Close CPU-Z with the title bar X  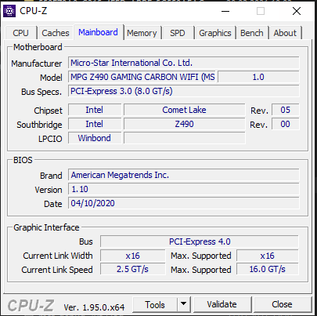[x=297, y=11]
